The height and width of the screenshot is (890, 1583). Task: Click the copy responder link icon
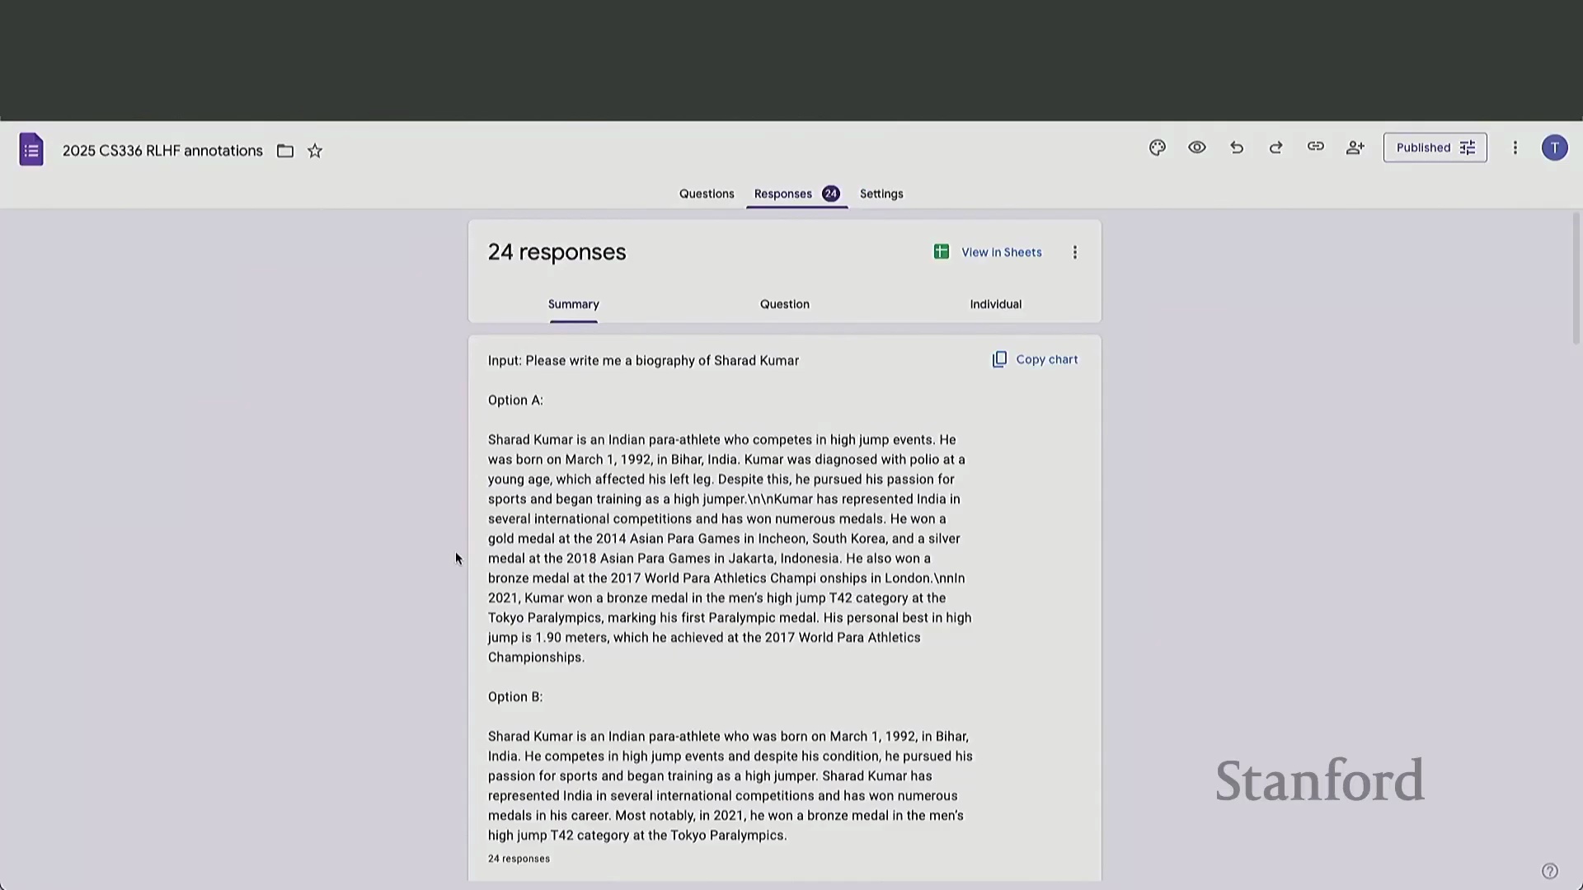click(1316, 147)
